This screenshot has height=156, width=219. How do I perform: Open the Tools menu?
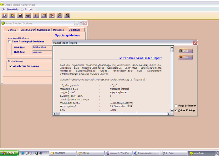24,9
